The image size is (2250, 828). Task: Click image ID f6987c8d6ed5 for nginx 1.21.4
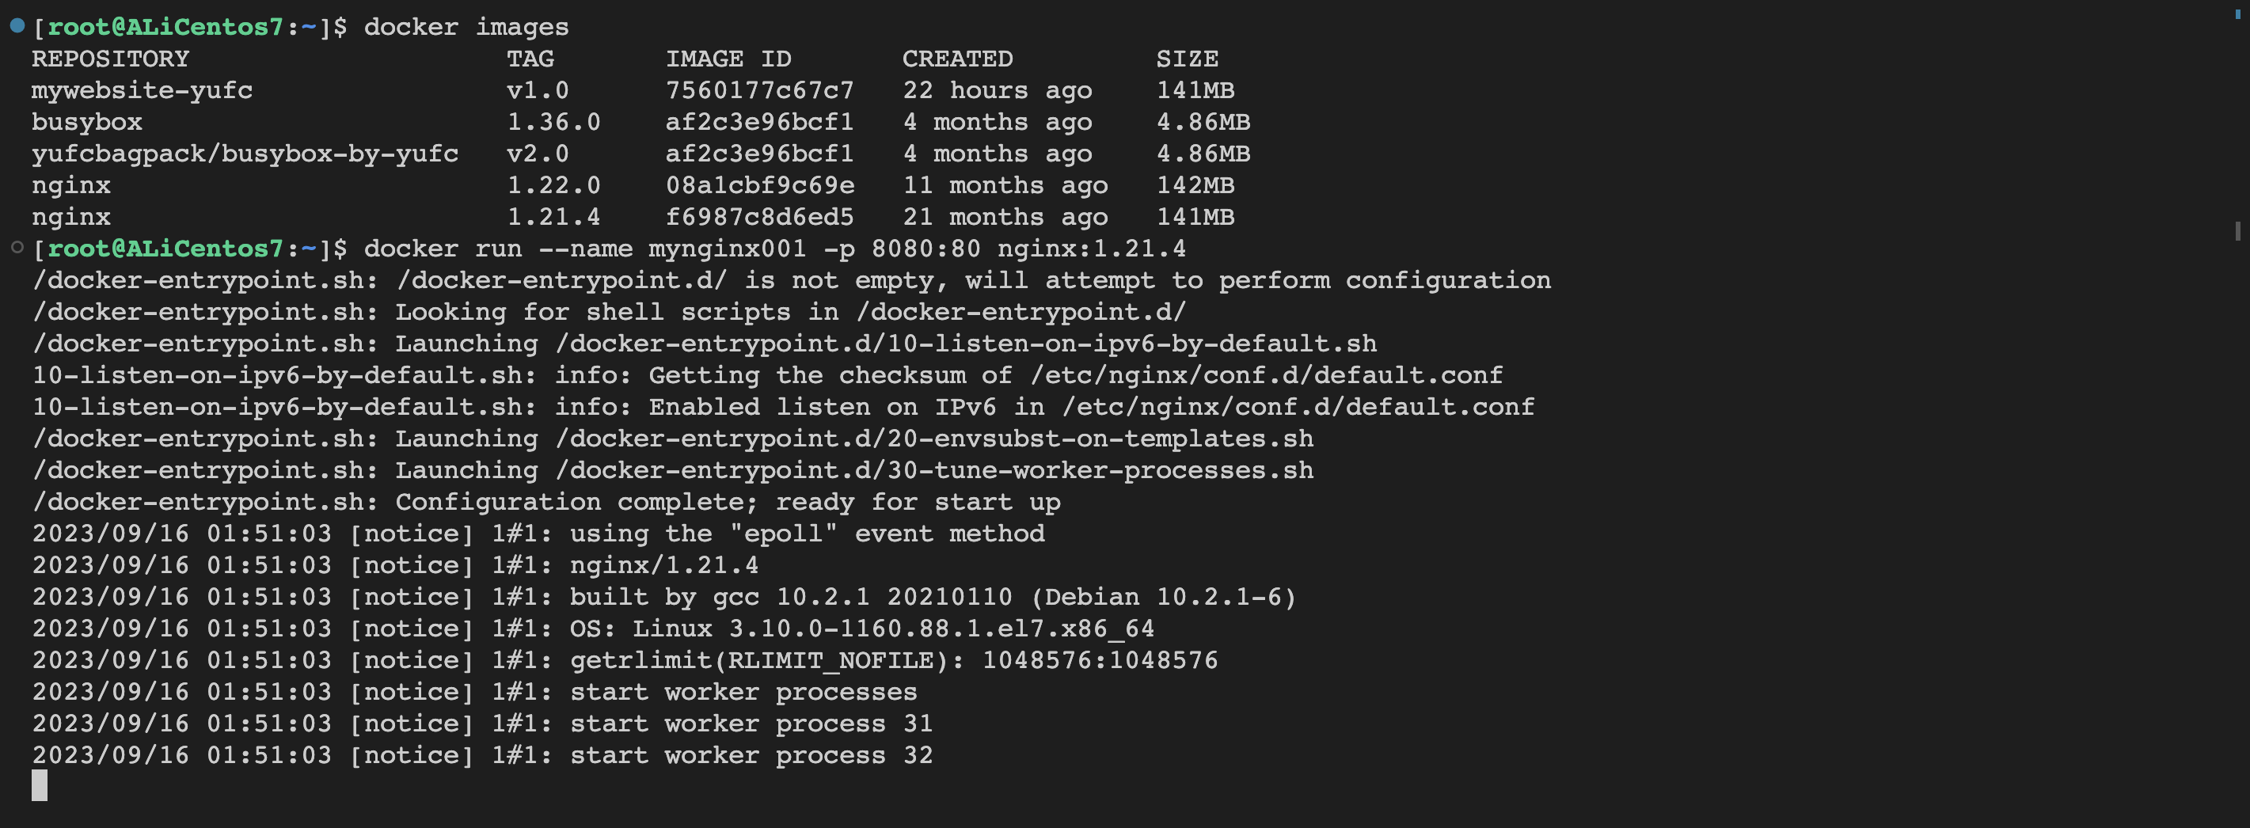(x=759, y=217)
